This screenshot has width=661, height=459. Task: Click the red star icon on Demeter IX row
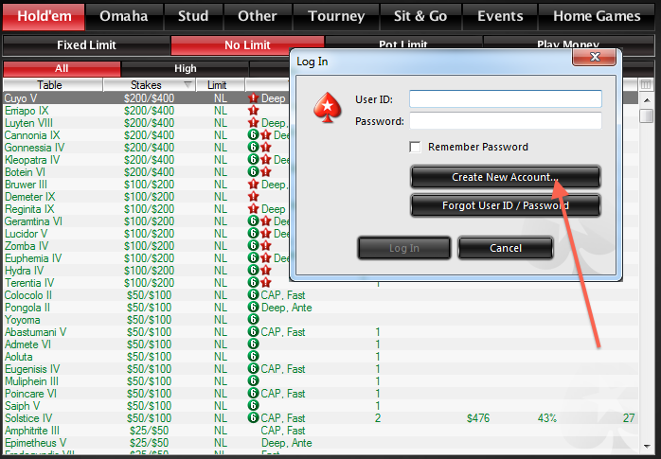253,197
